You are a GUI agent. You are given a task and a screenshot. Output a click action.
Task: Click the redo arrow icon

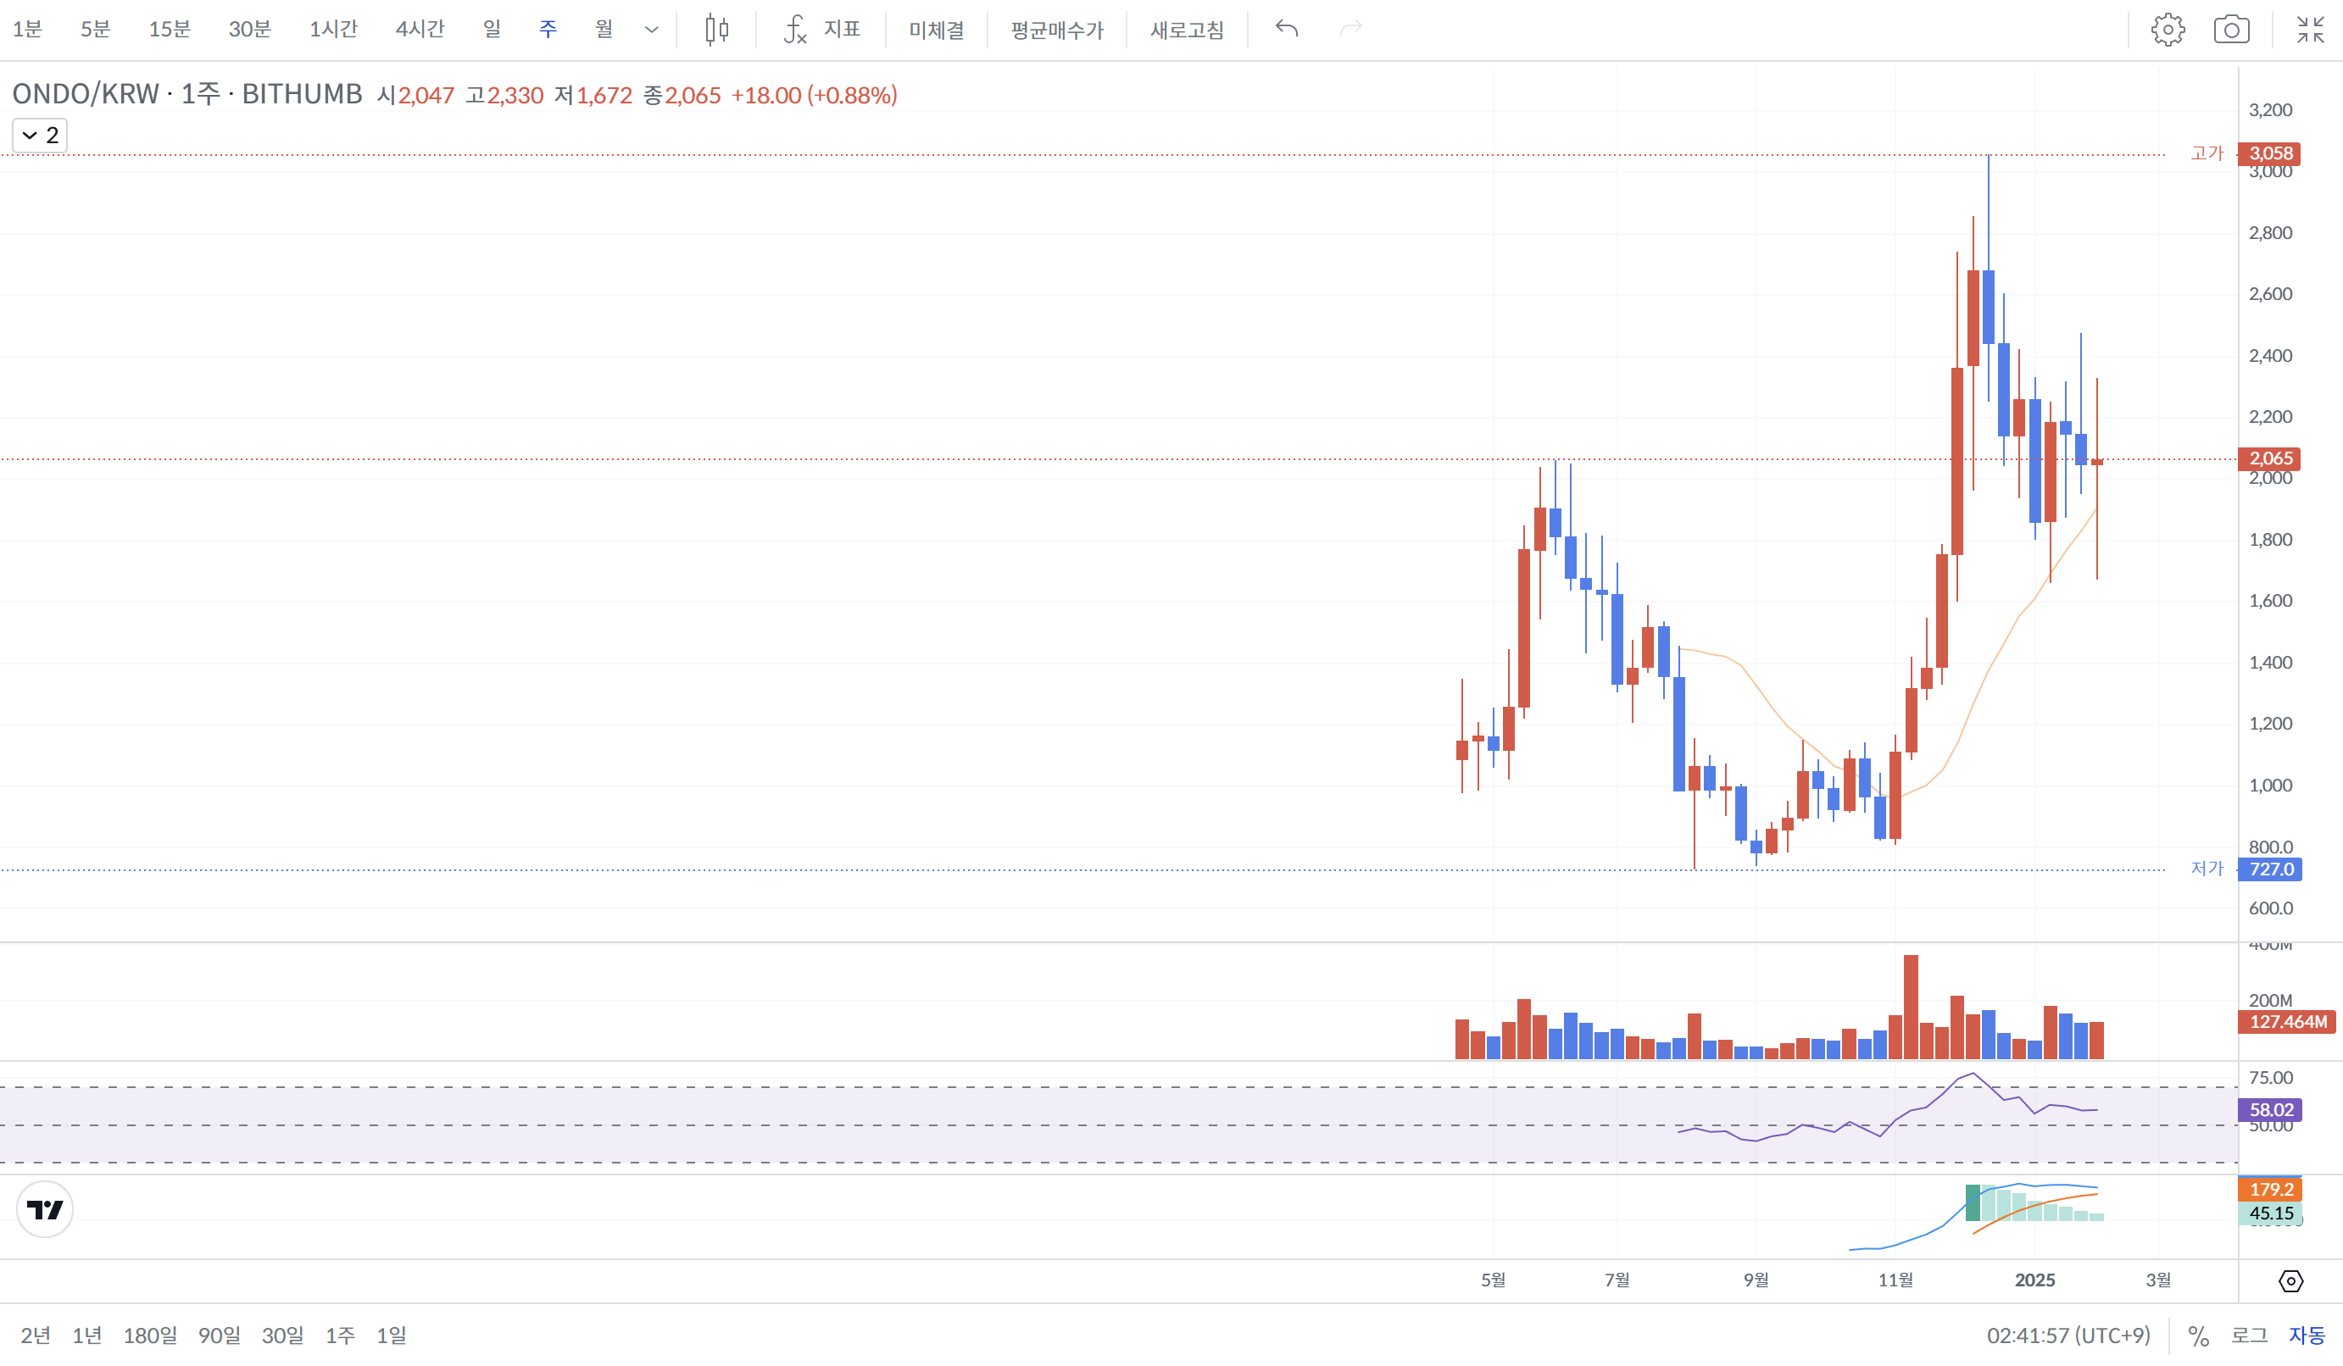click(x=1350, y=30)
